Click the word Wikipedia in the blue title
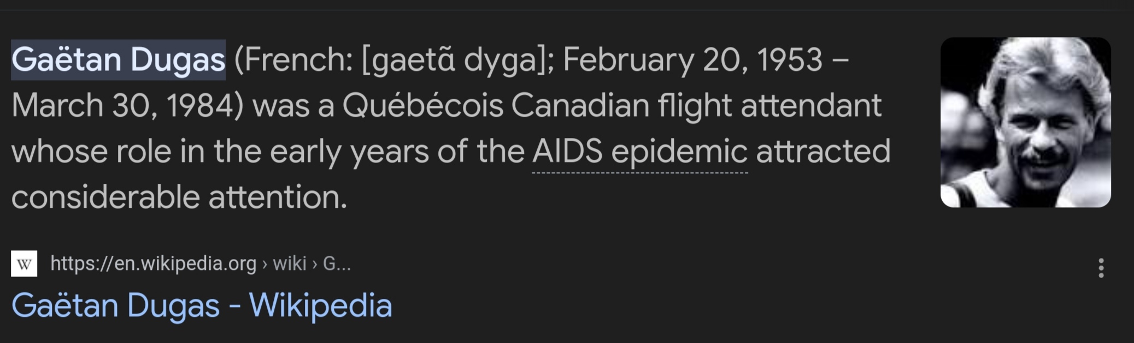The height and width of the screenshot is (343, 1134). tap(321, 305)
